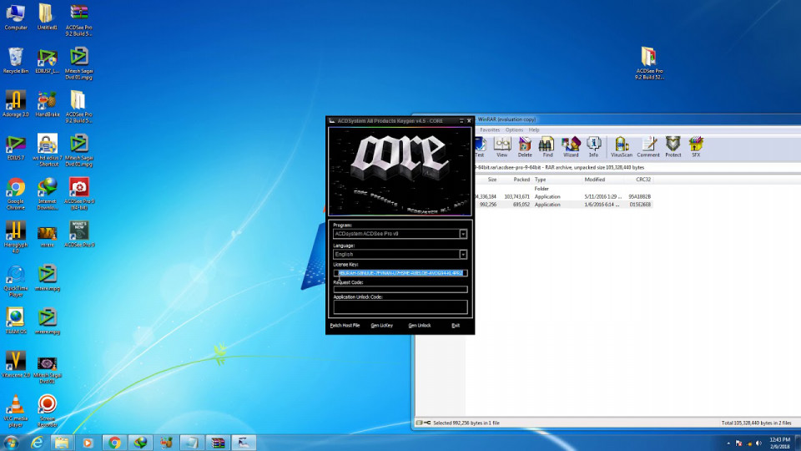Viewport: 801px width, 451px height.
Task: Switch to WinRAR via taskbar button
Action: 218,443
